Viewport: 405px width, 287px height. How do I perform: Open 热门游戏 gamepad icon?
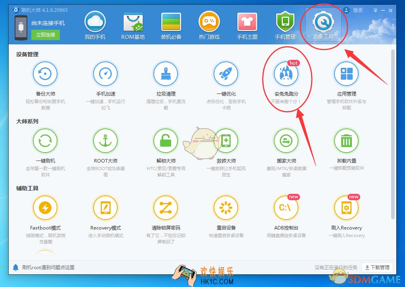point(209,22)
